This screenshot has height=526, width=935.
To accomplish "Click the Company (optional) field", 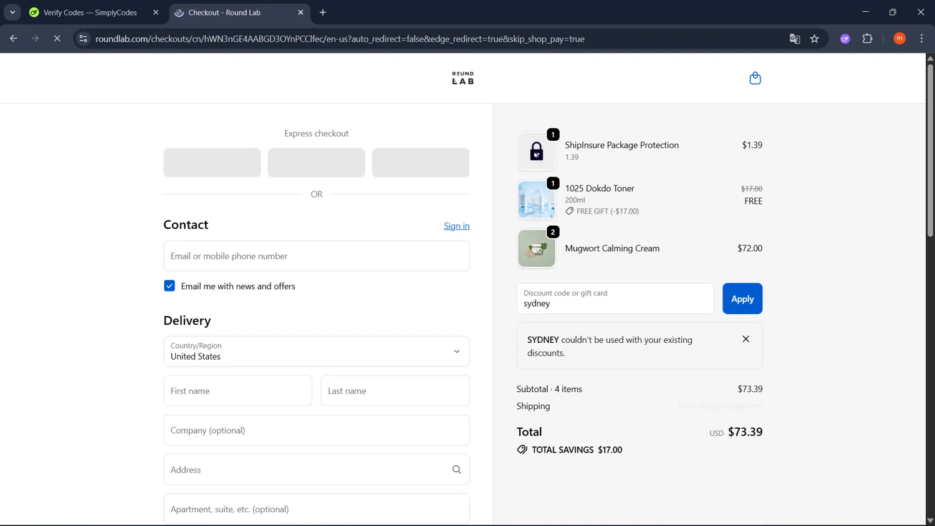I will pos(317,430).
